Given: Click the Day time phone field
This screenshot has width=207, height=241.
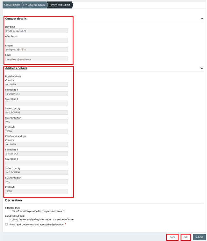Looking at the screenshot, I should click(x=36, y=31).
